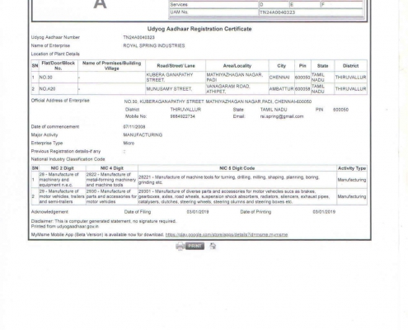Screen dimensions: 408x330
Task: Click the 'Name of Premises/Building Village' column header
Action: pyautogui.click(x=111, y=66)
